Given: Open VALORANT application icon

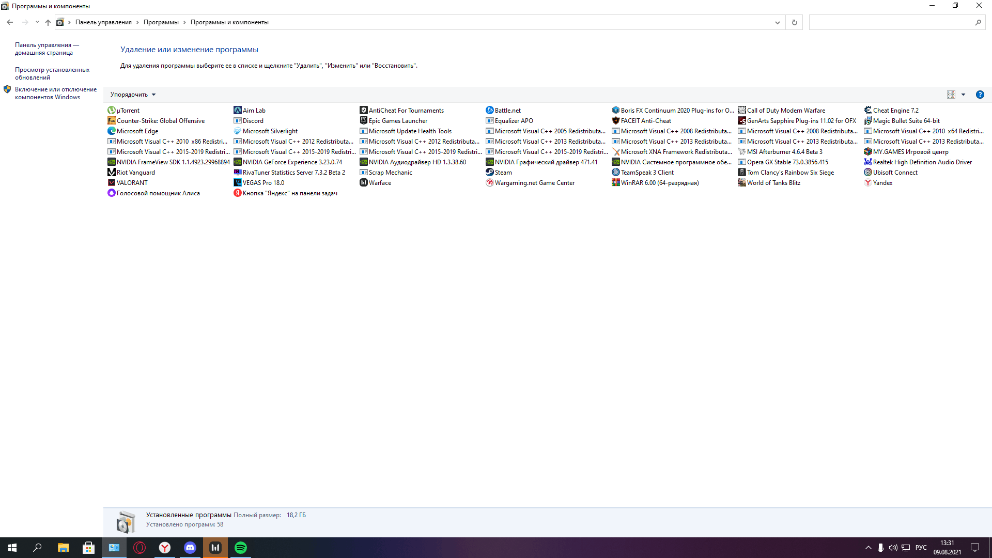Looking at the screenshot, I should [111, 182].
